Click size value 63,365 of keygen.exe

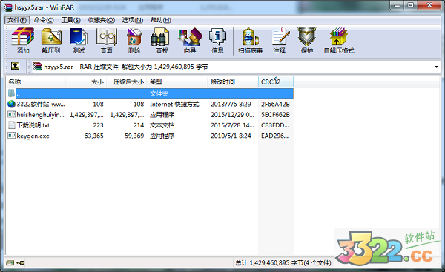click(x=94, y=136)
